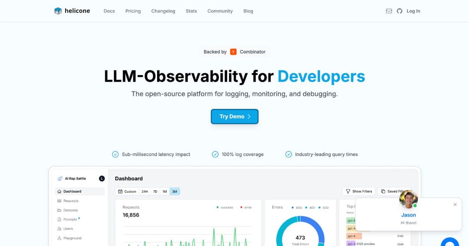Open the Changelog page
469x246 pixels.
(x=163, y=11)
